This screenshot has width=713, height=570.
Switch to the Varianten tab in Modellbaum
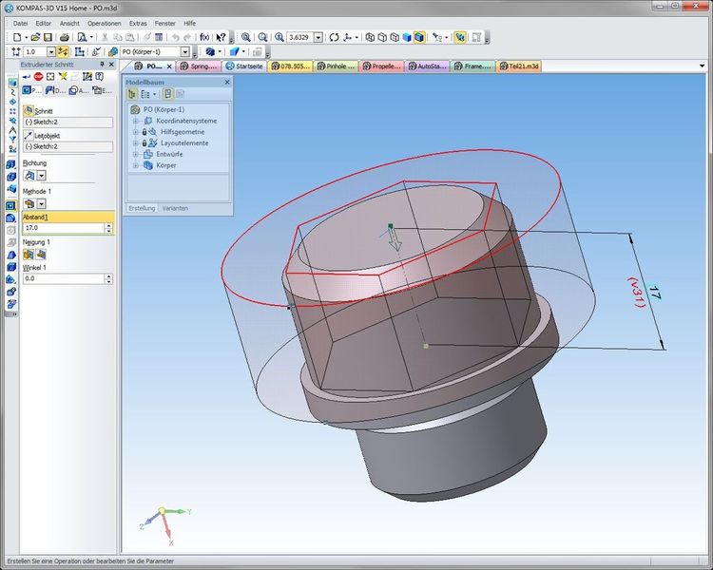coord(175,207)
